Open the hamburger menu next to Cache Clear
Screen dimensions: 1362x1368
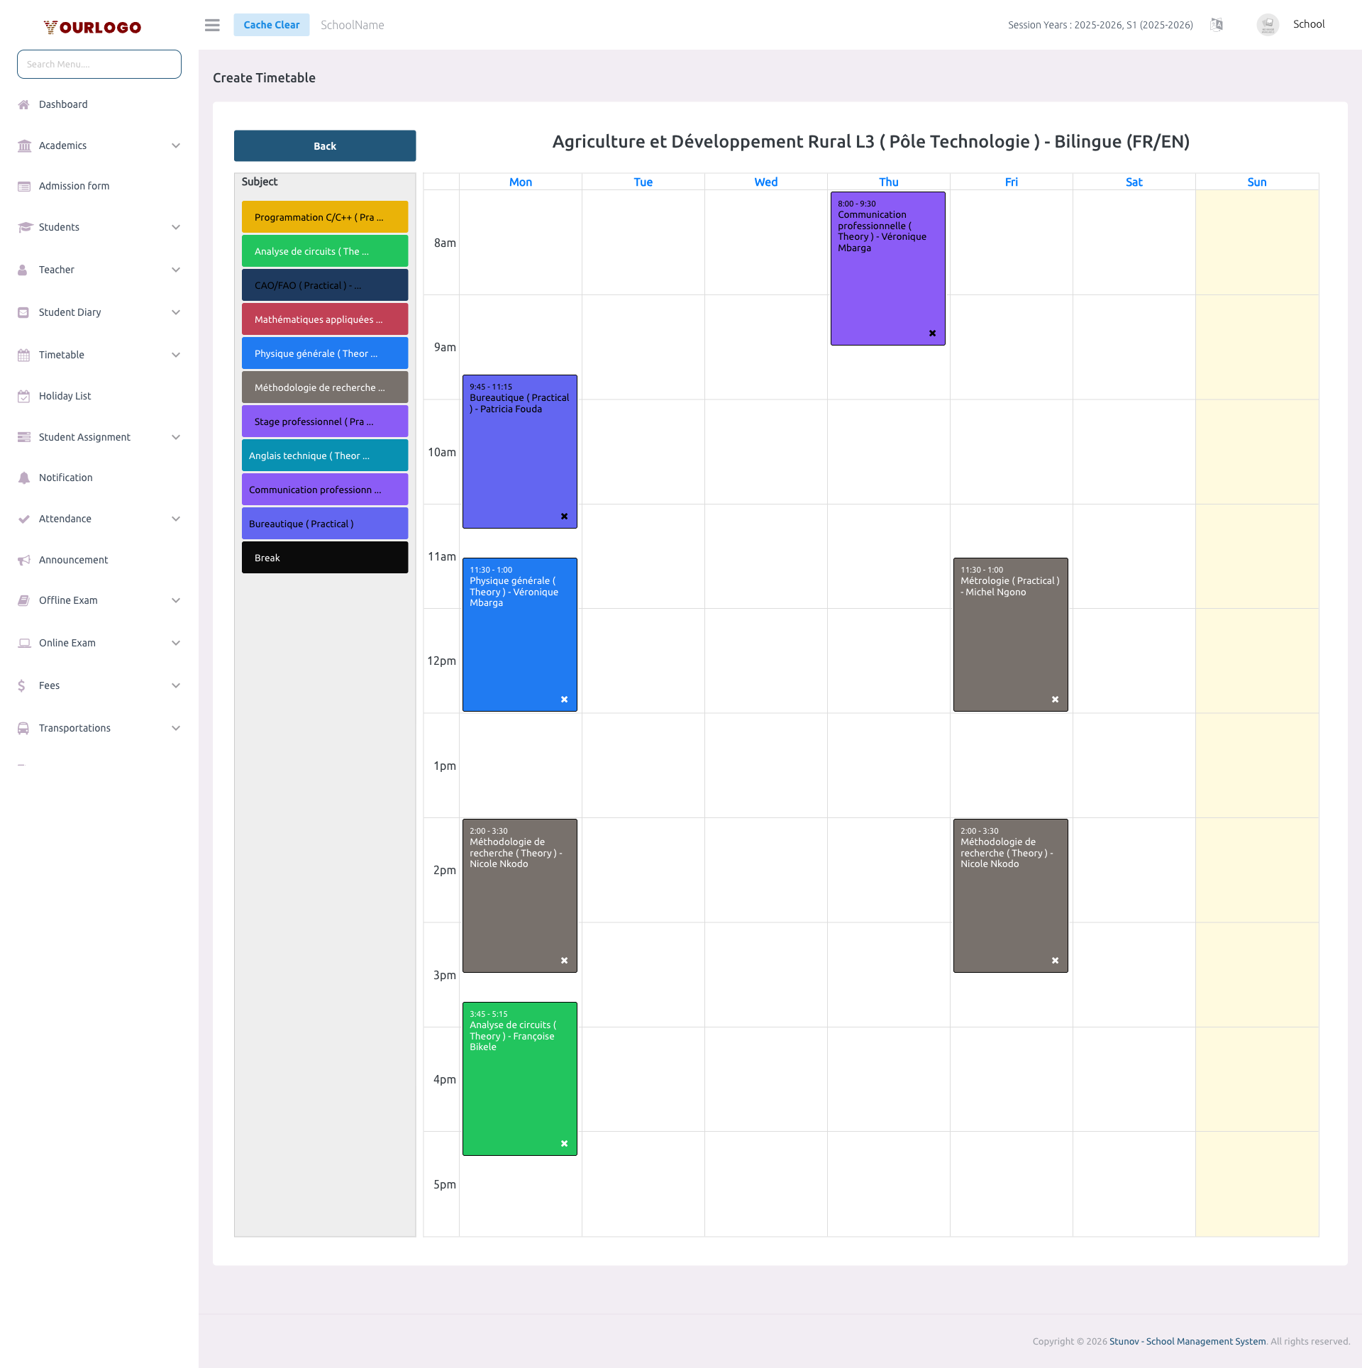click(211, 25)
